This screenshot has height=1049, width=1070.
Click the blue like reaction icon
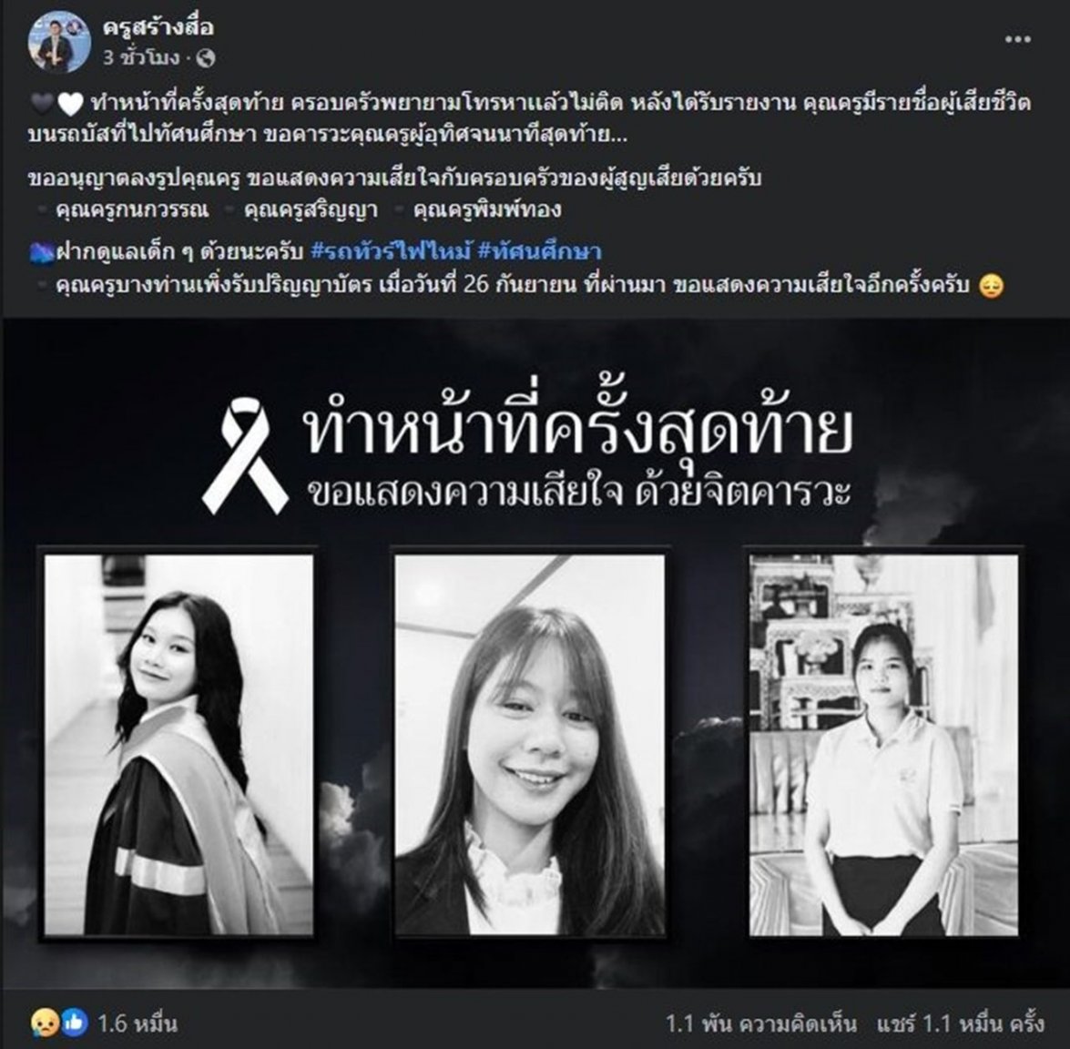[74, 1024]
